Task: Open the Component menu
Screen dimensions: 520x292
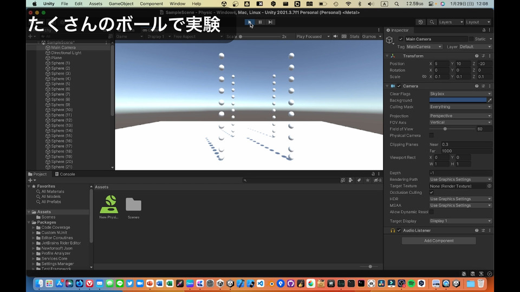Action: click(151, 4)
